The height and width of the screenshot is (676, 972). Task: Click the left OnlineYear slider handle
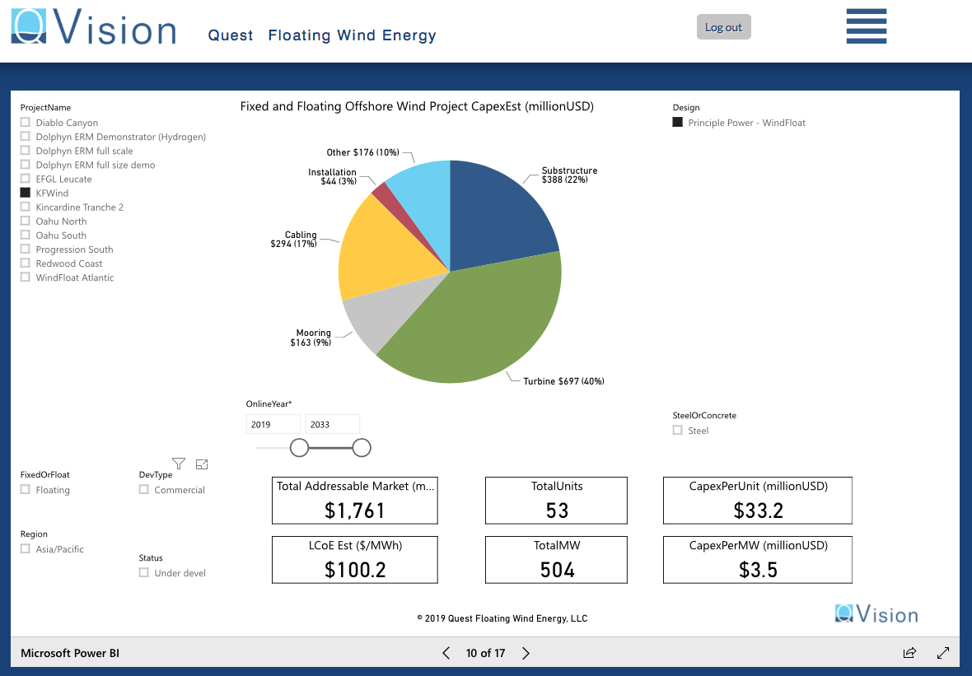tap(299, 447)
